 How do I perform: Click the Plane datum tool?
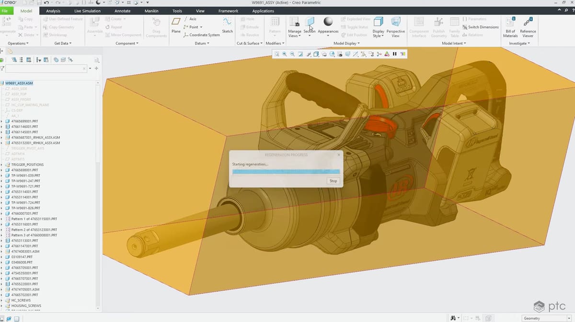coord(176,25)
